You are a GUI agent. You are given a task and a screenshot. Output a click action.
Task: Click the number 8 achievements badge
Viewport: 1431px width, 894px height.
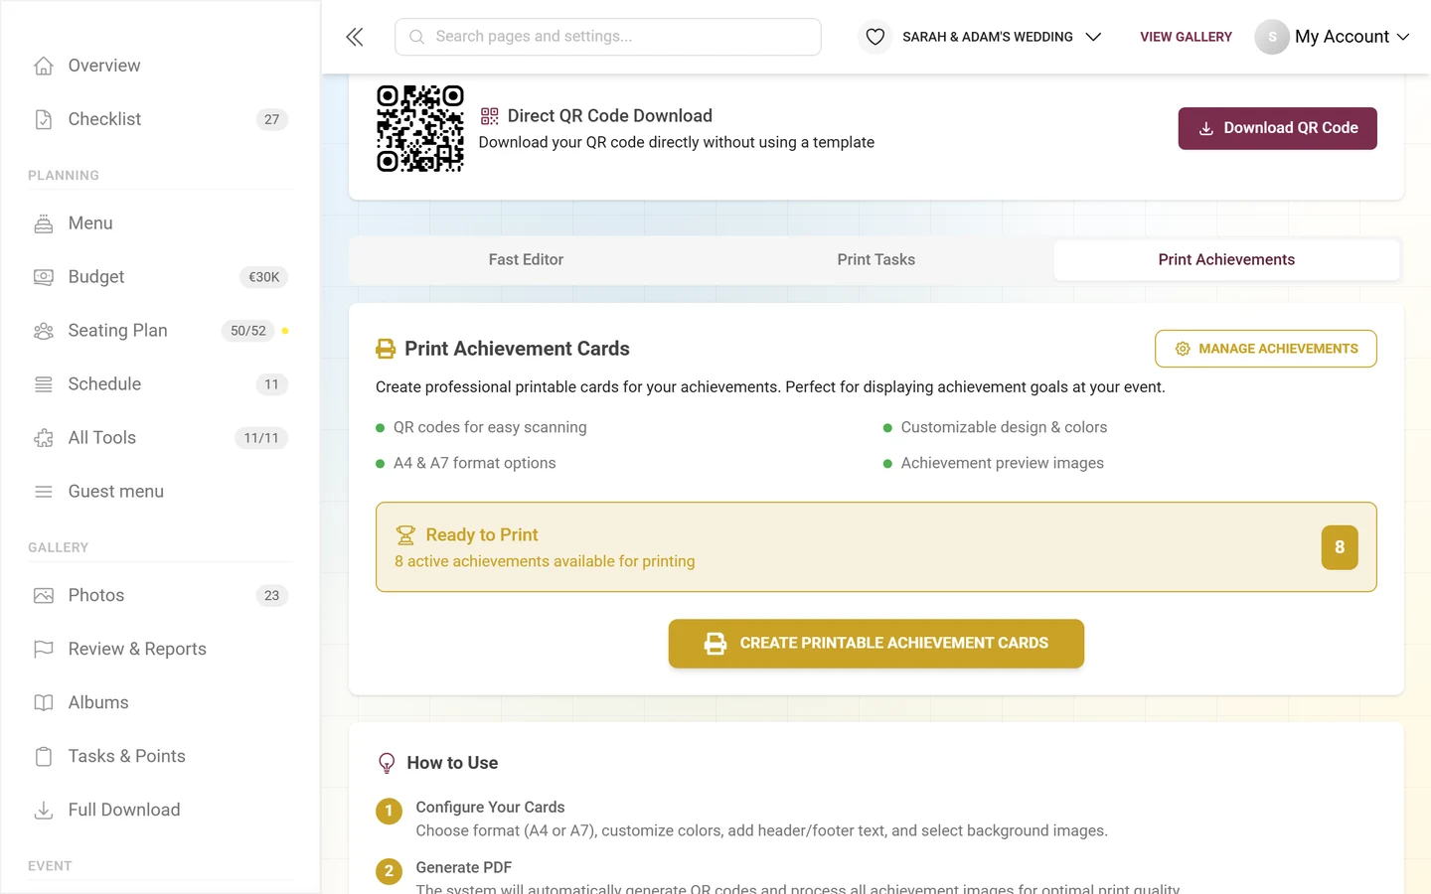[1340, 547]
